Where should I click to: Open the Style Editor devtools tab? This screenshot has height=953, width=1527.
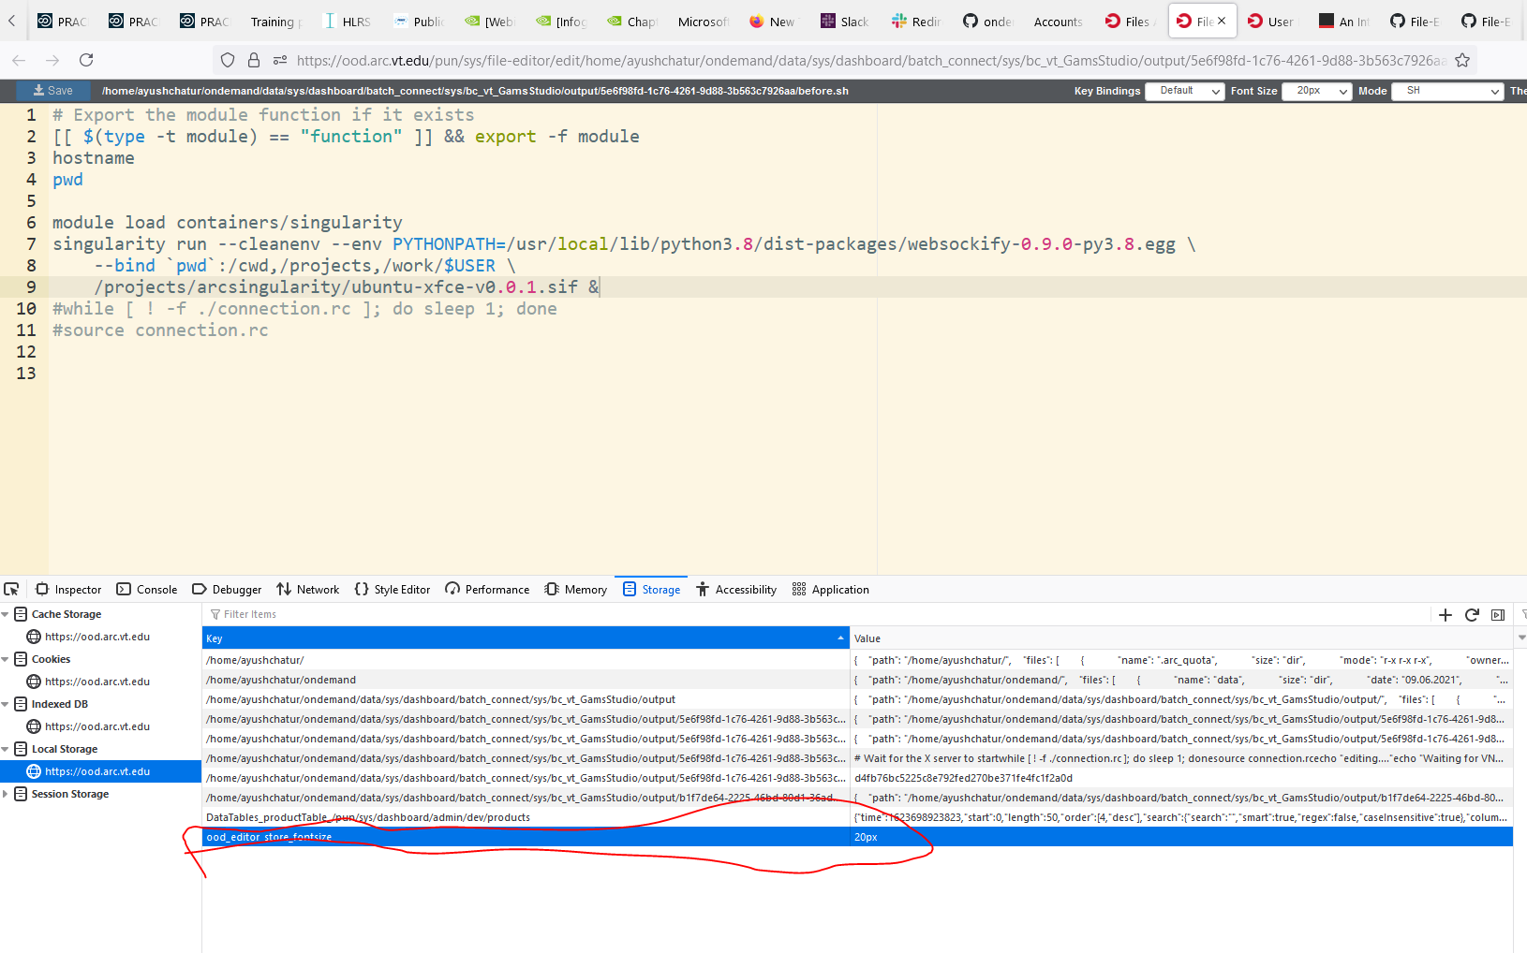(x=392, y=589)
